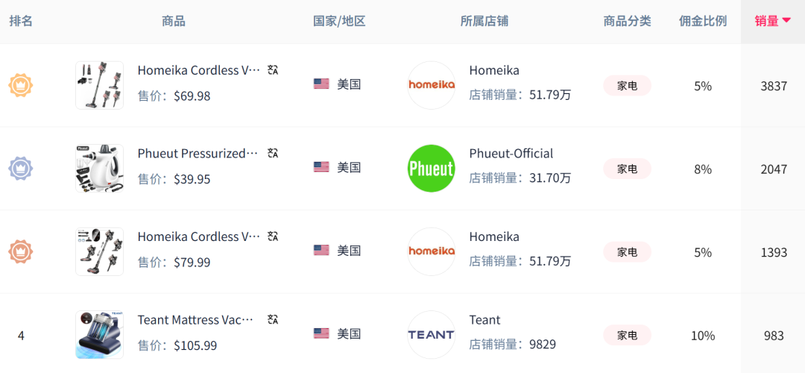805x373 pixels.
Task: Click the gold first-place rank badge
Action: click(20, 85)
